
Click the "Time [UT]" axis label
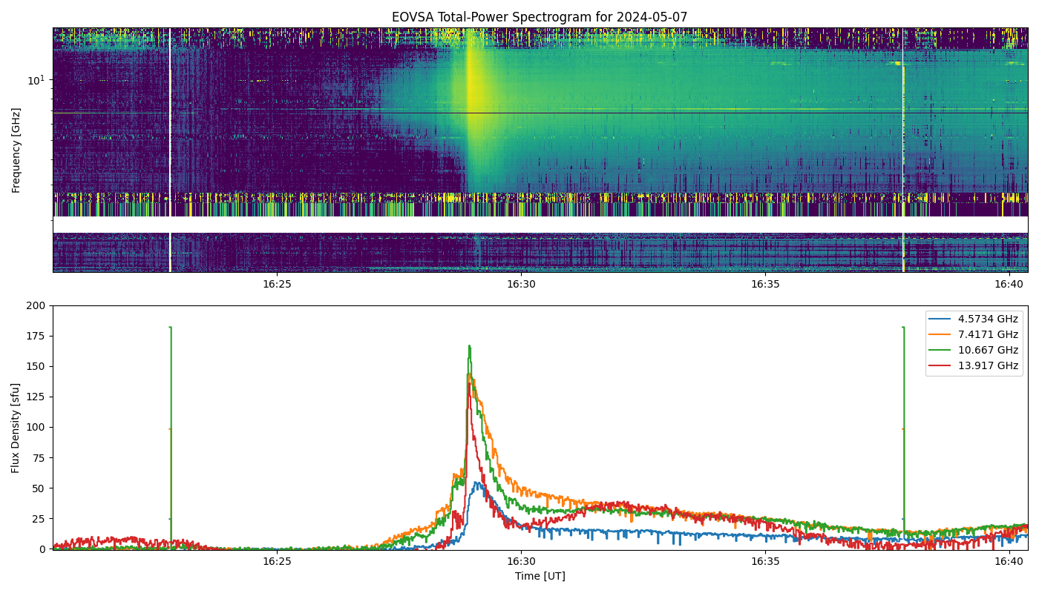(x=540, y=576)
